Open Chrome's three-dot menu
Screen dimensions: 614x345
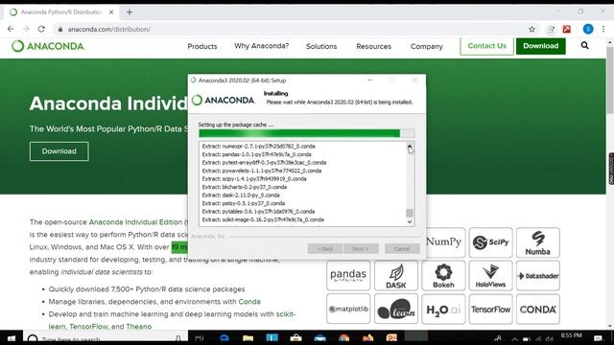coord(603,29)
